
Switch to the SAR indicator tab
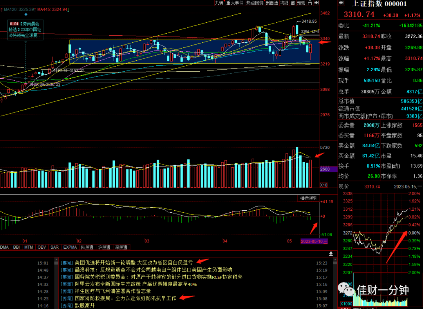pos(54,247)
